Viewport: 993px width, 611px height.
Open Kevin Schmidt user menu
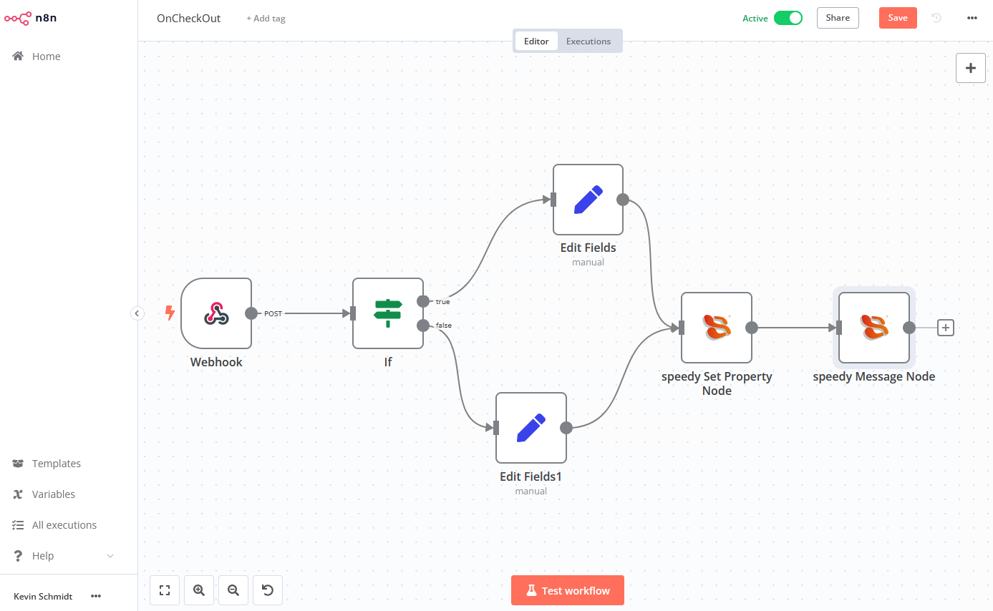(x=96, y=596)
